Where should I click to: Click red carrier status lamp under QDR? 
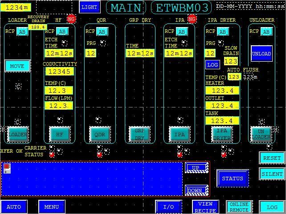pos(100,155)
